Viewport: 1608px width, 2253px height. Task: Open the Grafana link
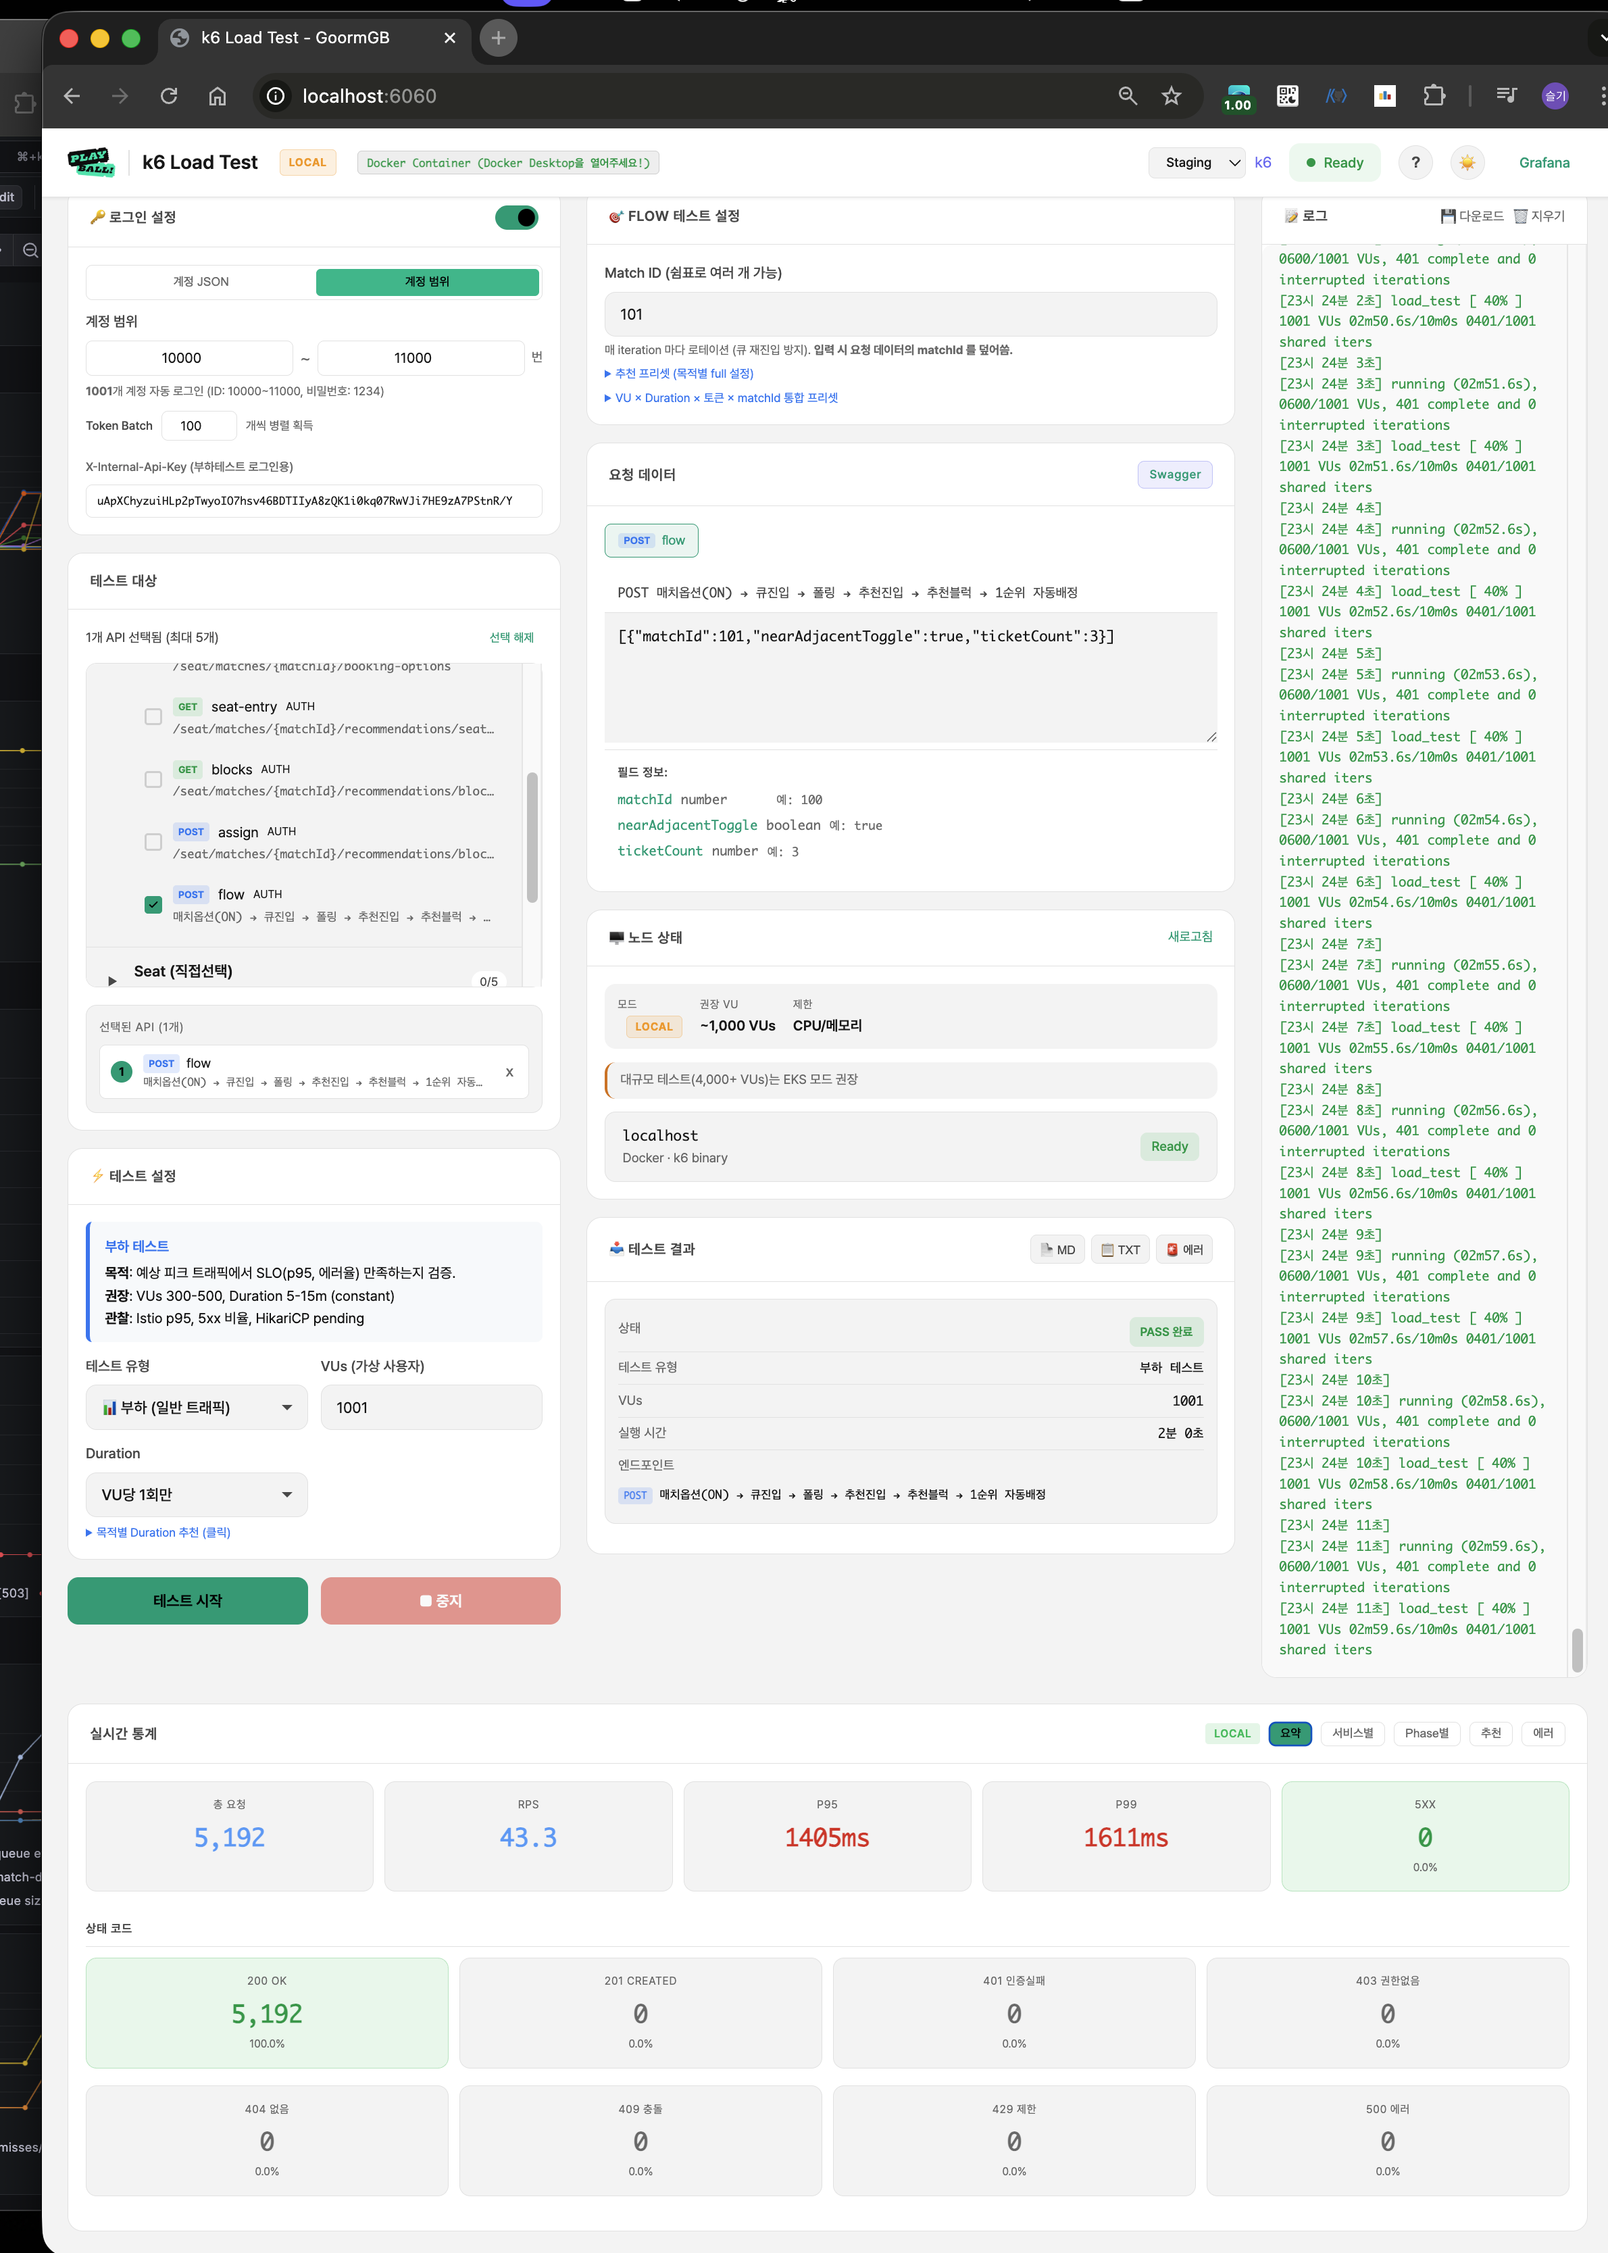[x=1544, y=162]
